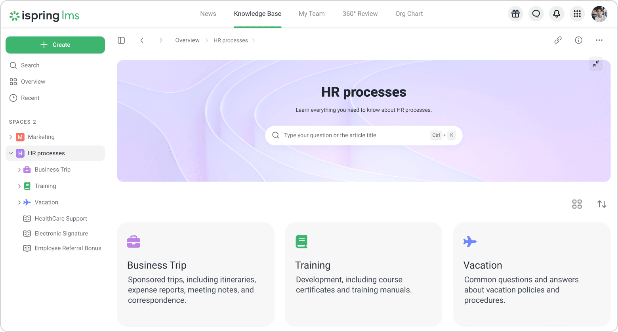Open the user profile avatar
The height and width of the screenshot is (332, 618).
(x=599, y=14)
